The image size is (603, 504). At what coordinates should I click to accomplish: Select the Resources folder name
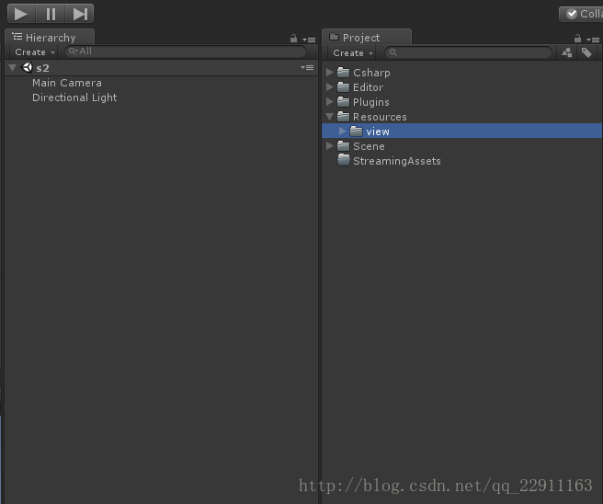coord(380,117)
